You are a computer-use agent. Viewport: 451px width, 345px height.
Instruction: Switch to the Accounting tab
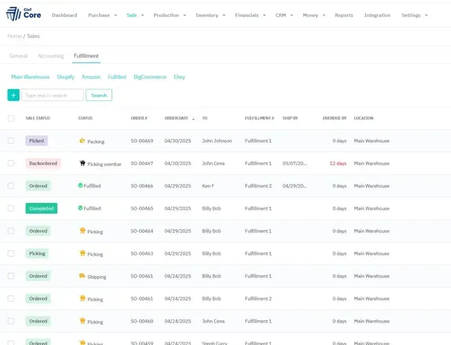(x=51, y=56)
